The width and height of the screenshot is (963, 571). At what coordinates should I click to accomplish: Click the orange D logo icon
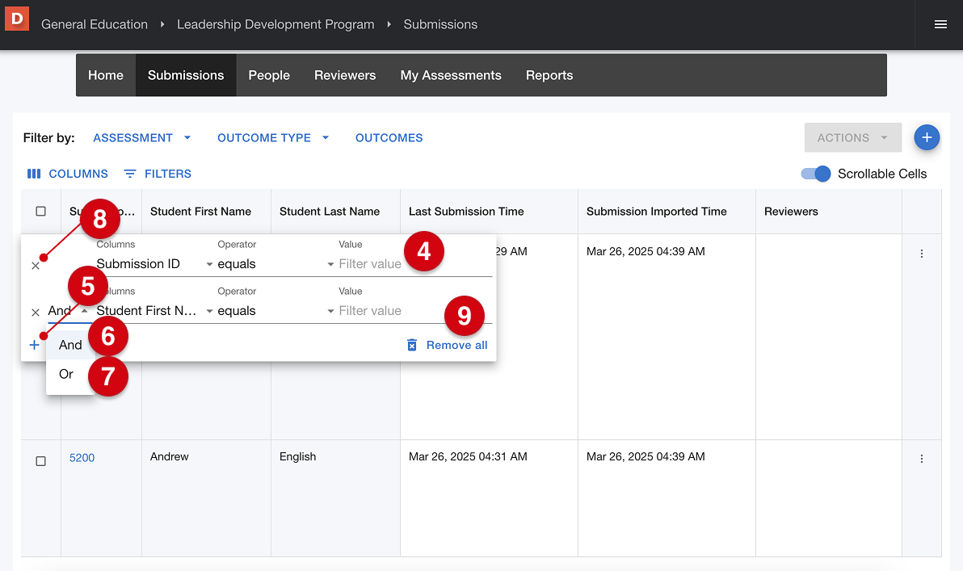(x=17, y=18)
